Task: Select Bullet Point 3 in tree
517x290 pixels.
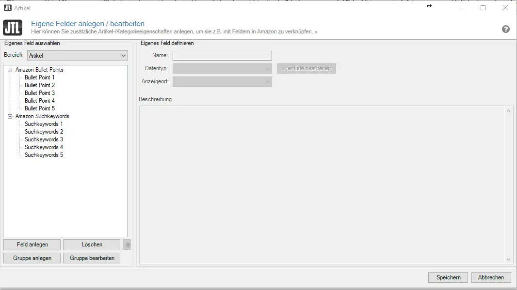Action: [x=40, y=93]
